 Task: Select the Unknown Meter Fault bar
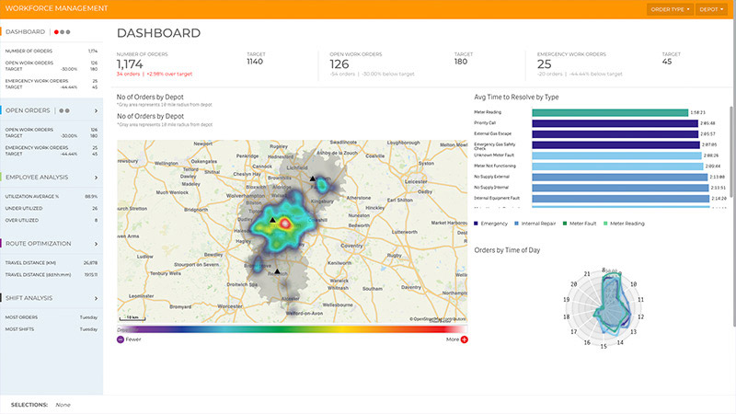pos(616,155)
